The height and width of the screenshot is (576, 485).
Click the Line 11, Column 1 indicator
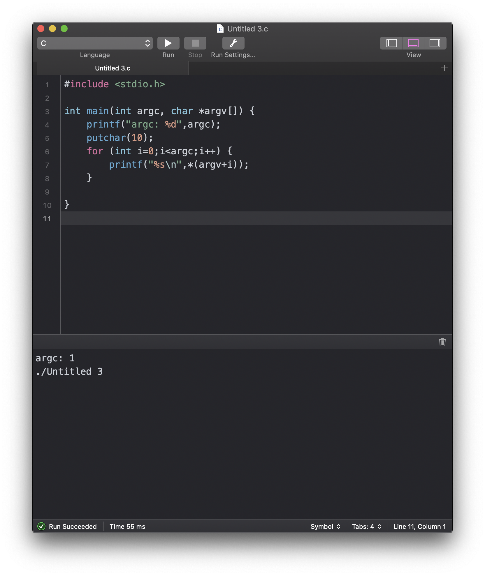tap(419, 526)
